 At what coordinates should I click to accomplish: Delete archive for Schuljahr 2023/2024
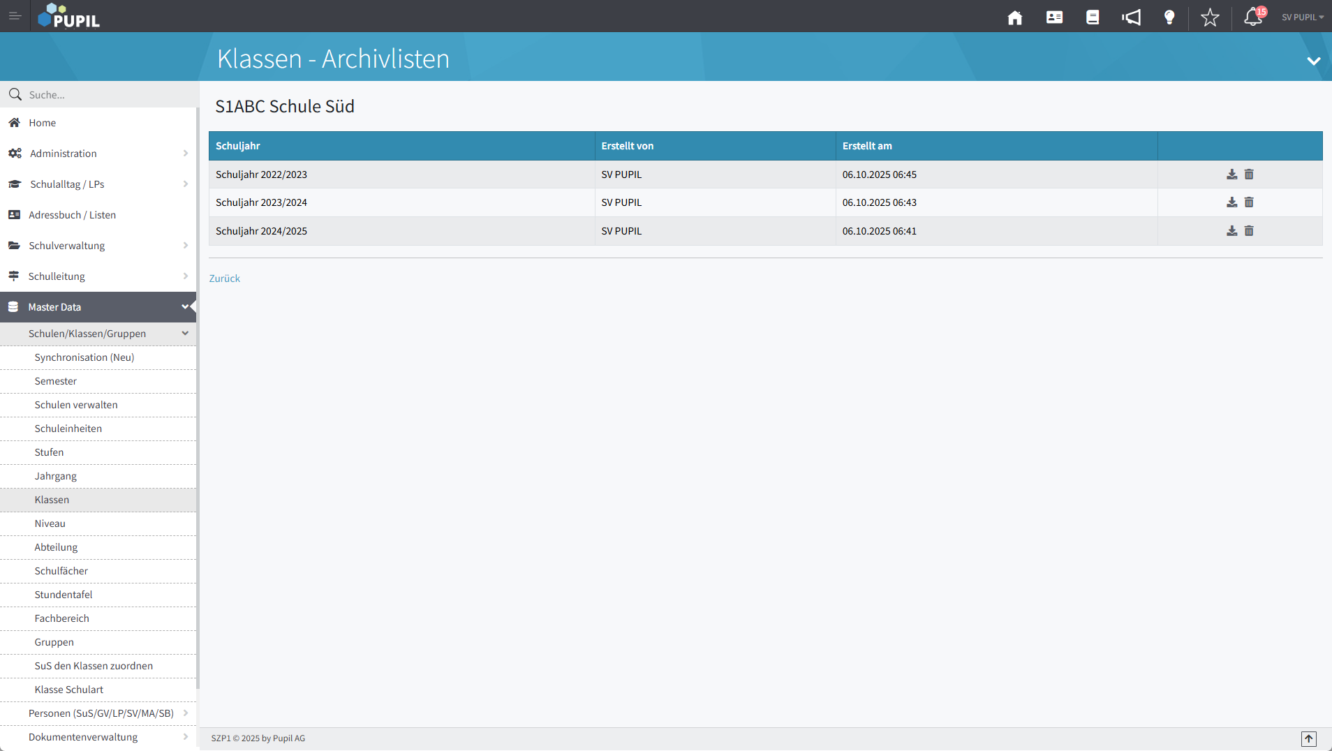click(x=1249, y=202)
